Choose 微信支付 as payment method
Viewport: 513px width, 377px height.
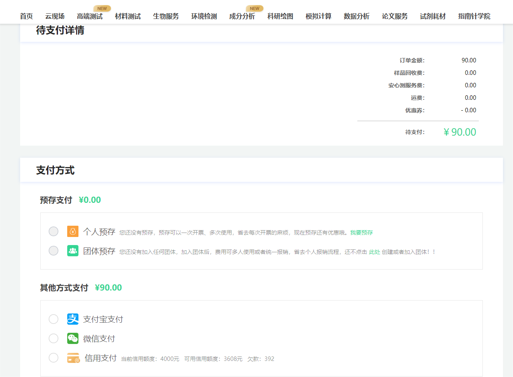[53, 338]
